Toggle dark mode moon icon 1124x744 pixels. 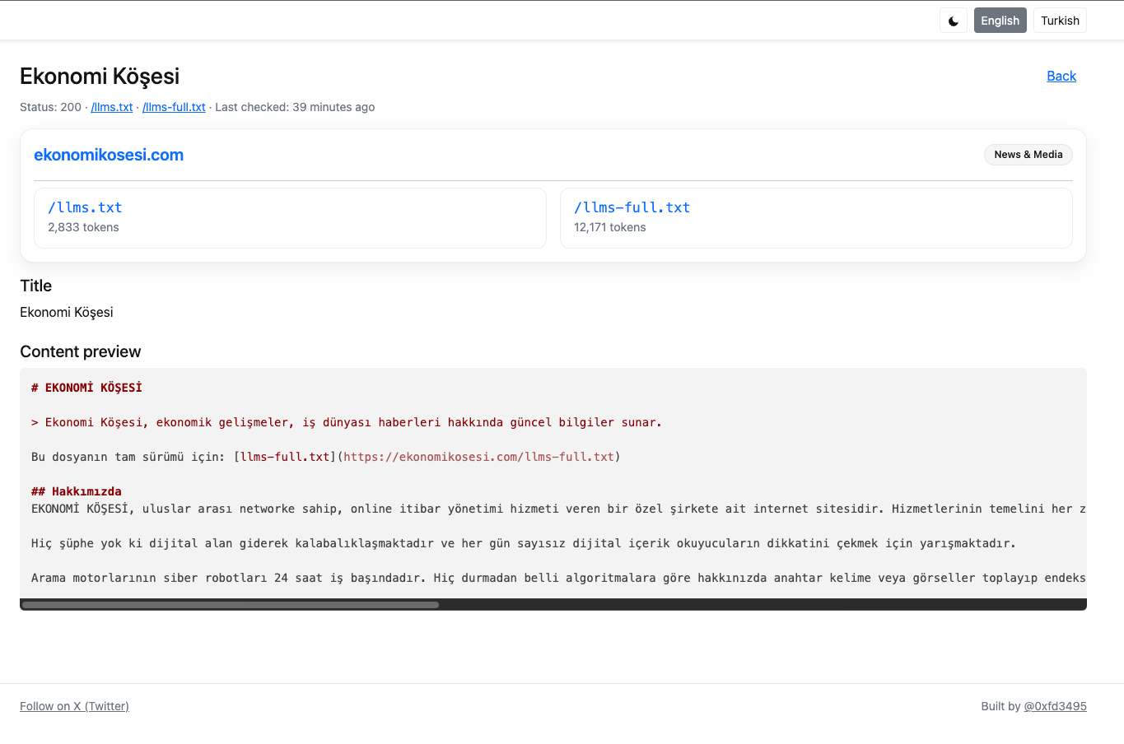pos(954,21)
